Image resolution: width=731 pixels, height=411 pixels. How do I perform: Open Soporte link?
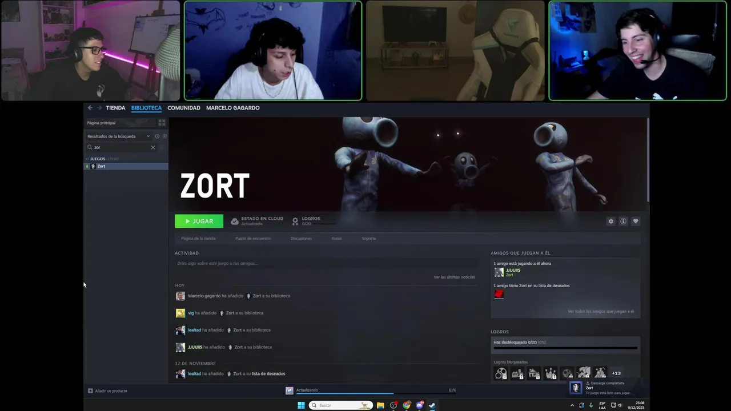pos(369,239)
